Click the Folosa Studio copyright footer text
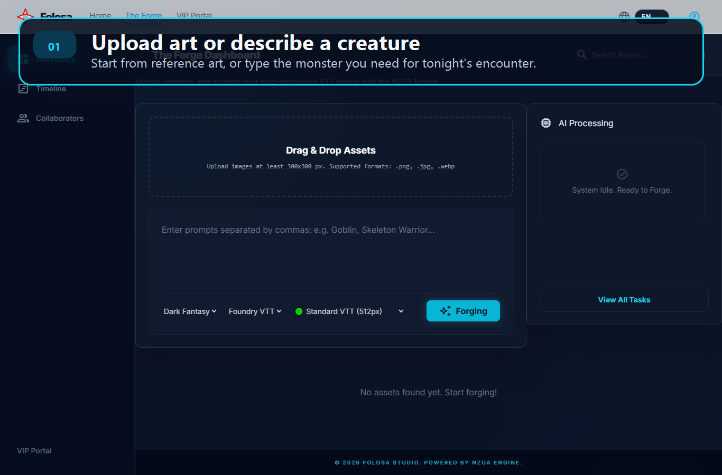The image size is (722, 475). [429, 462]
